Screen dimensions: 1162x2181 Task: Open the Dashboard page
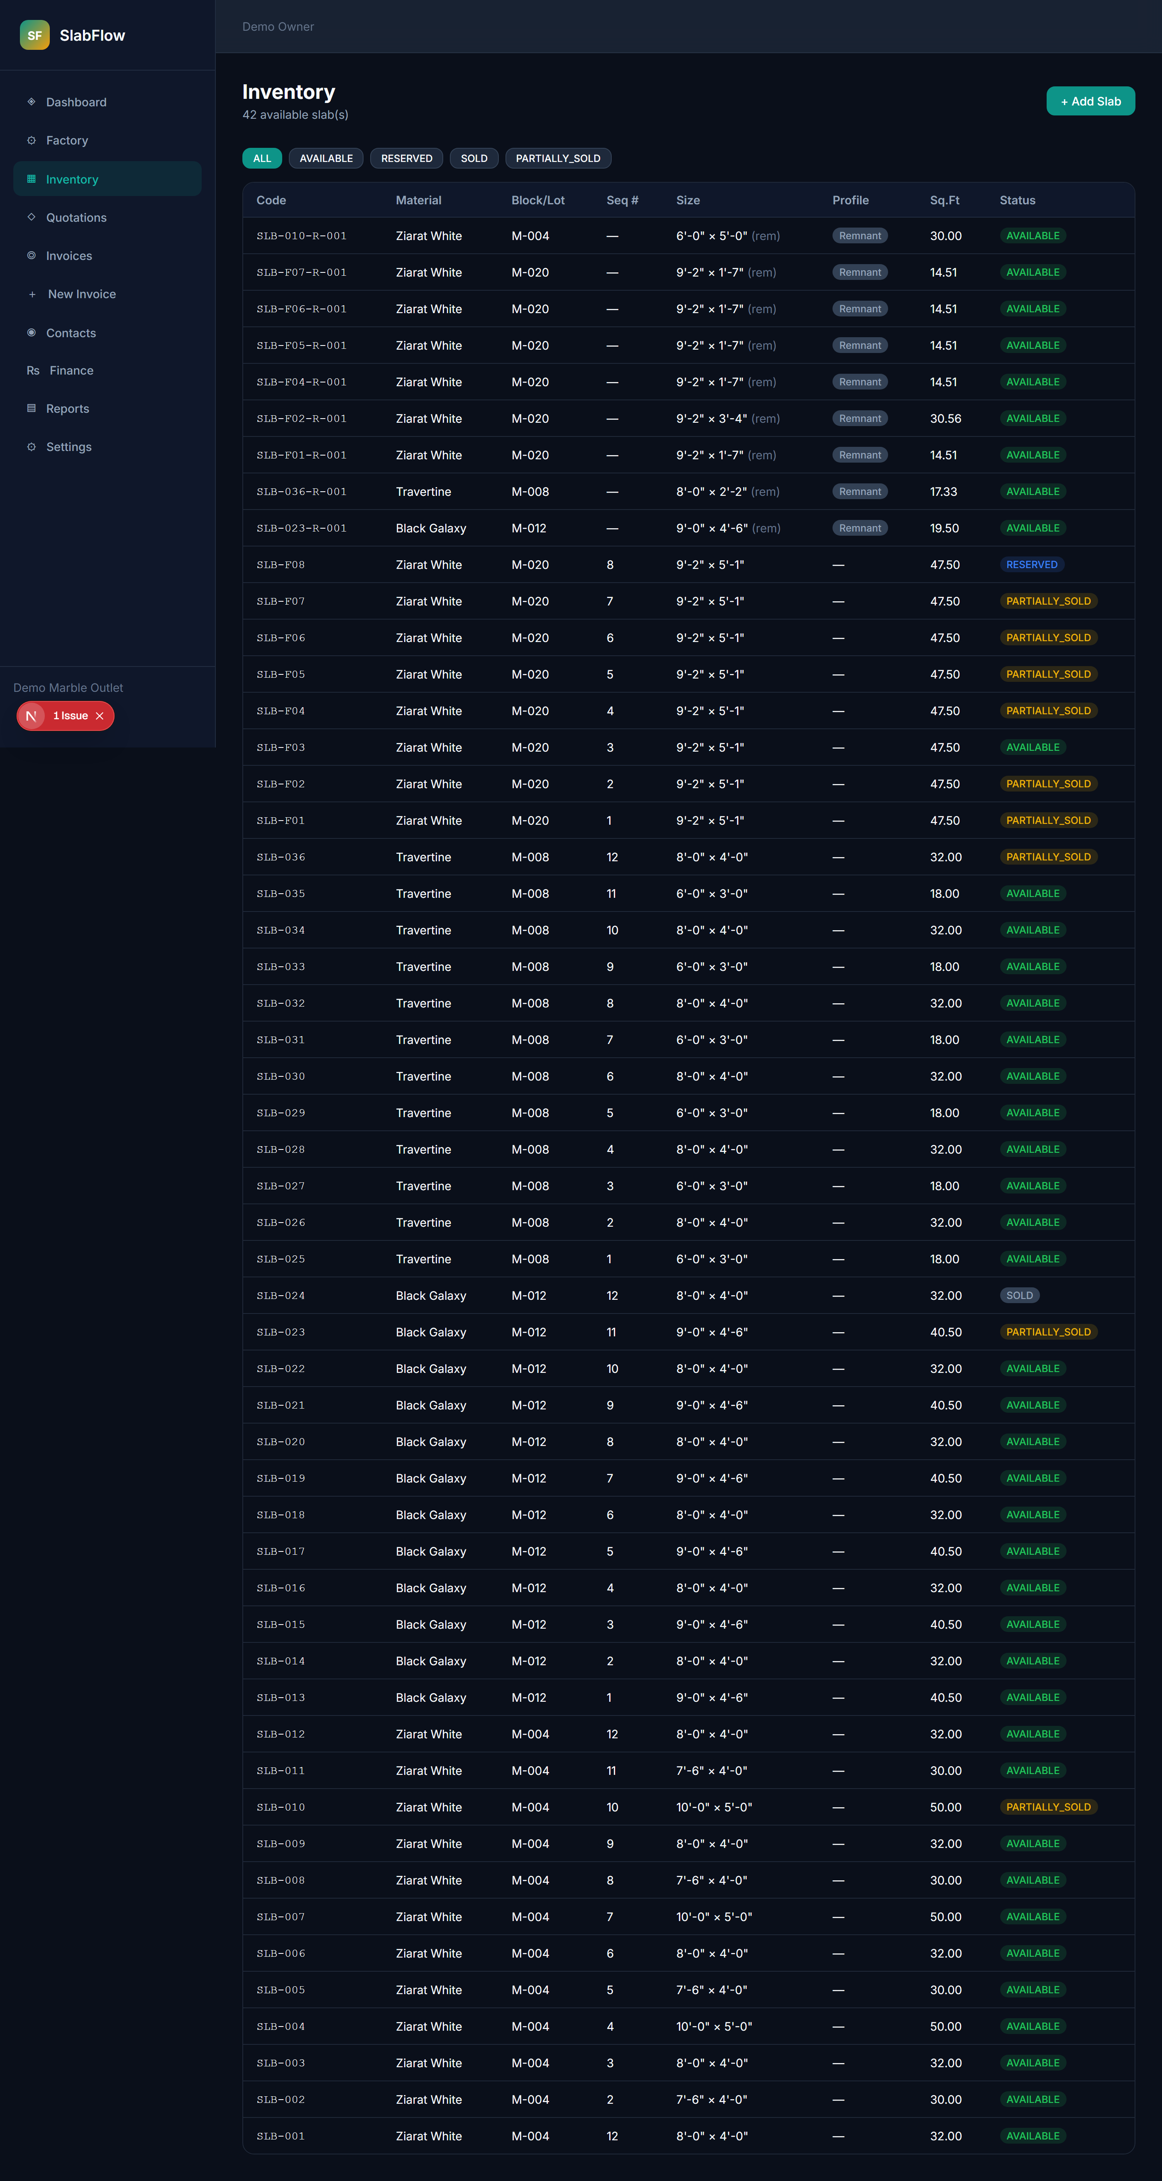pos(107,102)
